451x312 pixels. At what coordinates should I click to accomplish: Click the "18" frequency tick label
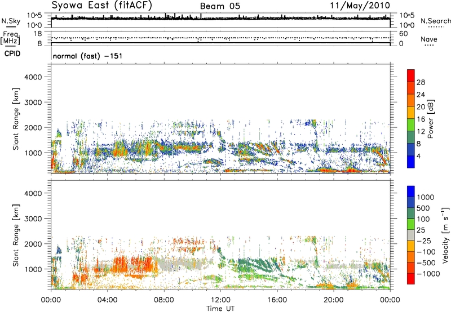click(x=37, y=34)
